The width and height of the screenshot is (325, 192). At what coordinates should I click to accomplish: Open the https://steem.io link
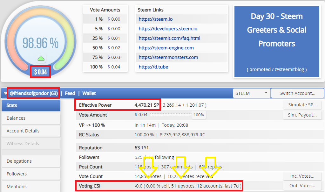[155, 19]
